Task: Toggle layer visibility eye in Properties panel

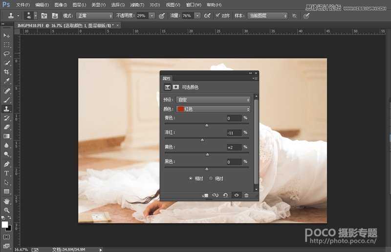Action: [x=236, y=195]
